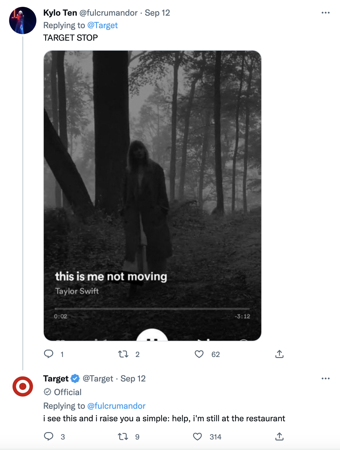Open Target's bullseye logo avatar
The image size is (340, 450).
(23, 386)
